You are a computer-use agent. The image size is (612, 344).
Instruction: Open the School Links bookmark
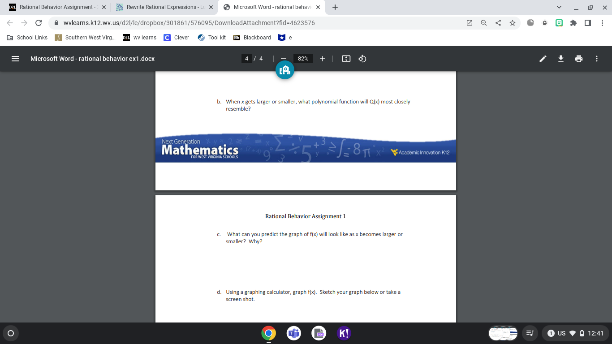26,38
